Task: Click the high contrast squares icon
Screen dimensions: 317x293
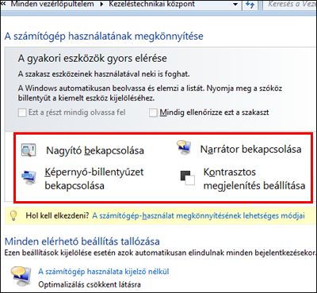Action: pos(188,178)
